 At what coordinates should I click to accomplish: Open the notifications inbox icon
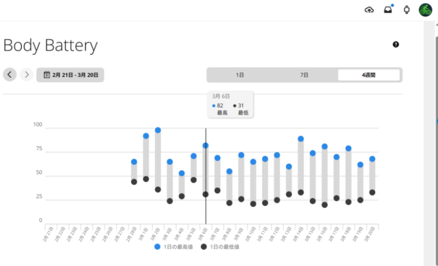coord(388,10)
